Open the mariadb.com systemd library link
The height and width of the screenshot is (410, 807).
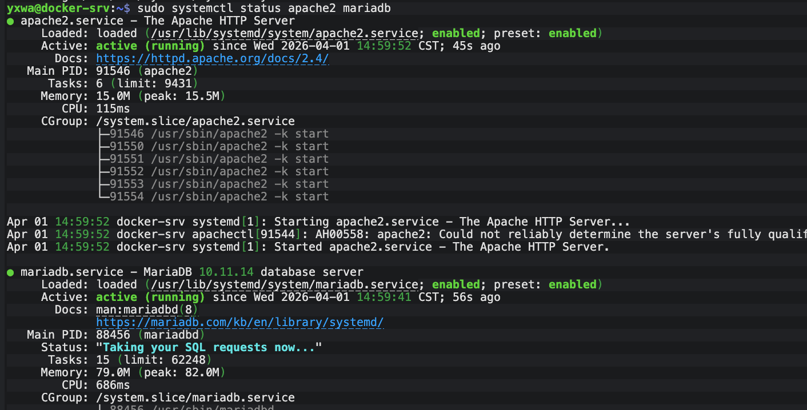(239, 323)
